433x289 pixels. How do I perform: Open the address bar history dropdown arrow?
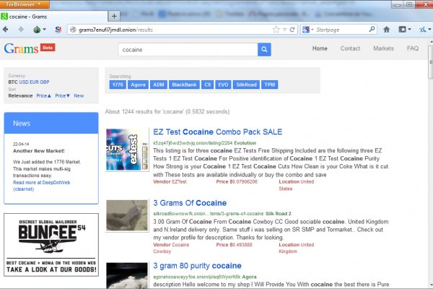point(285,30)
